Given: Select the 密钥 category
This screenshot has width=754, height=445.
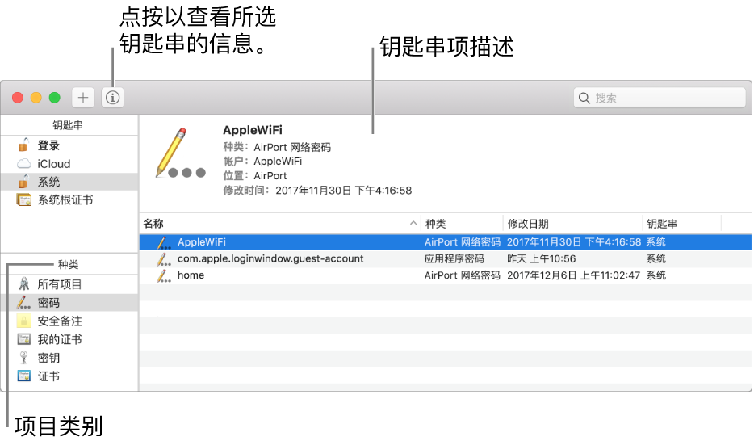Looking at the screenshot, I should pyautogui.click(x=69, y=358).
